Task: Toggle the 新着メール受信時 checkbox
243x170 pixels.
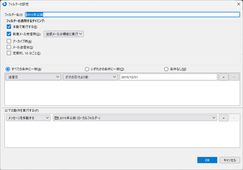Action: pos(9,34)
